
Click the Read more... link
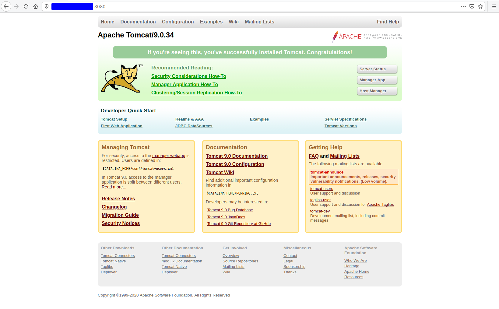click(114, 187)
